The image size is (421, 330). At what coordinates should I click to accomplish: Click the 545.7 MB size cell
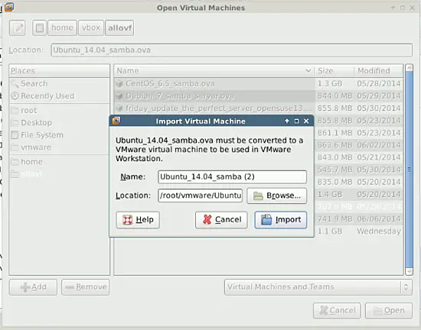(335, 170)
